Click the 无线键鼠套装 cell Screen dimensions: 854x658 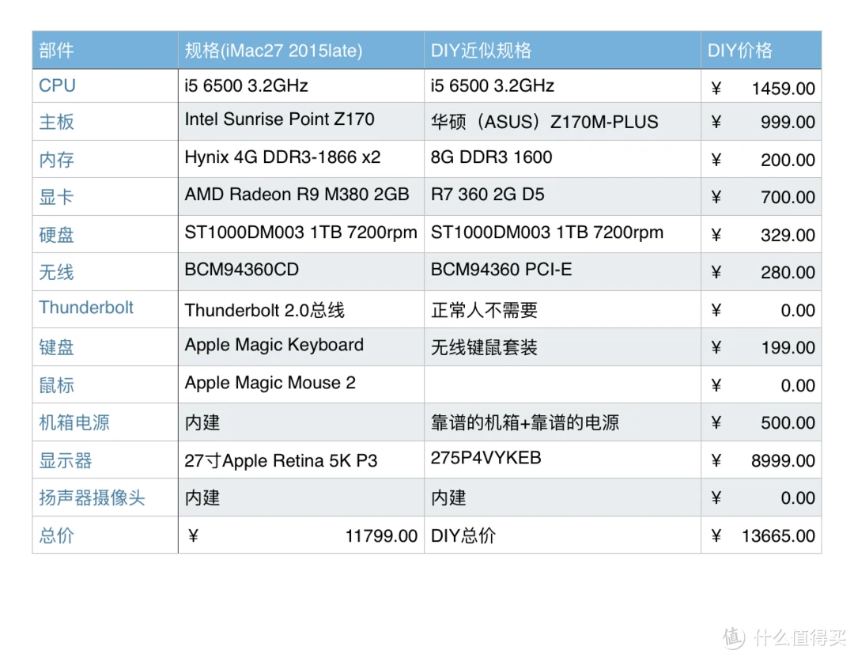[563, 347]
